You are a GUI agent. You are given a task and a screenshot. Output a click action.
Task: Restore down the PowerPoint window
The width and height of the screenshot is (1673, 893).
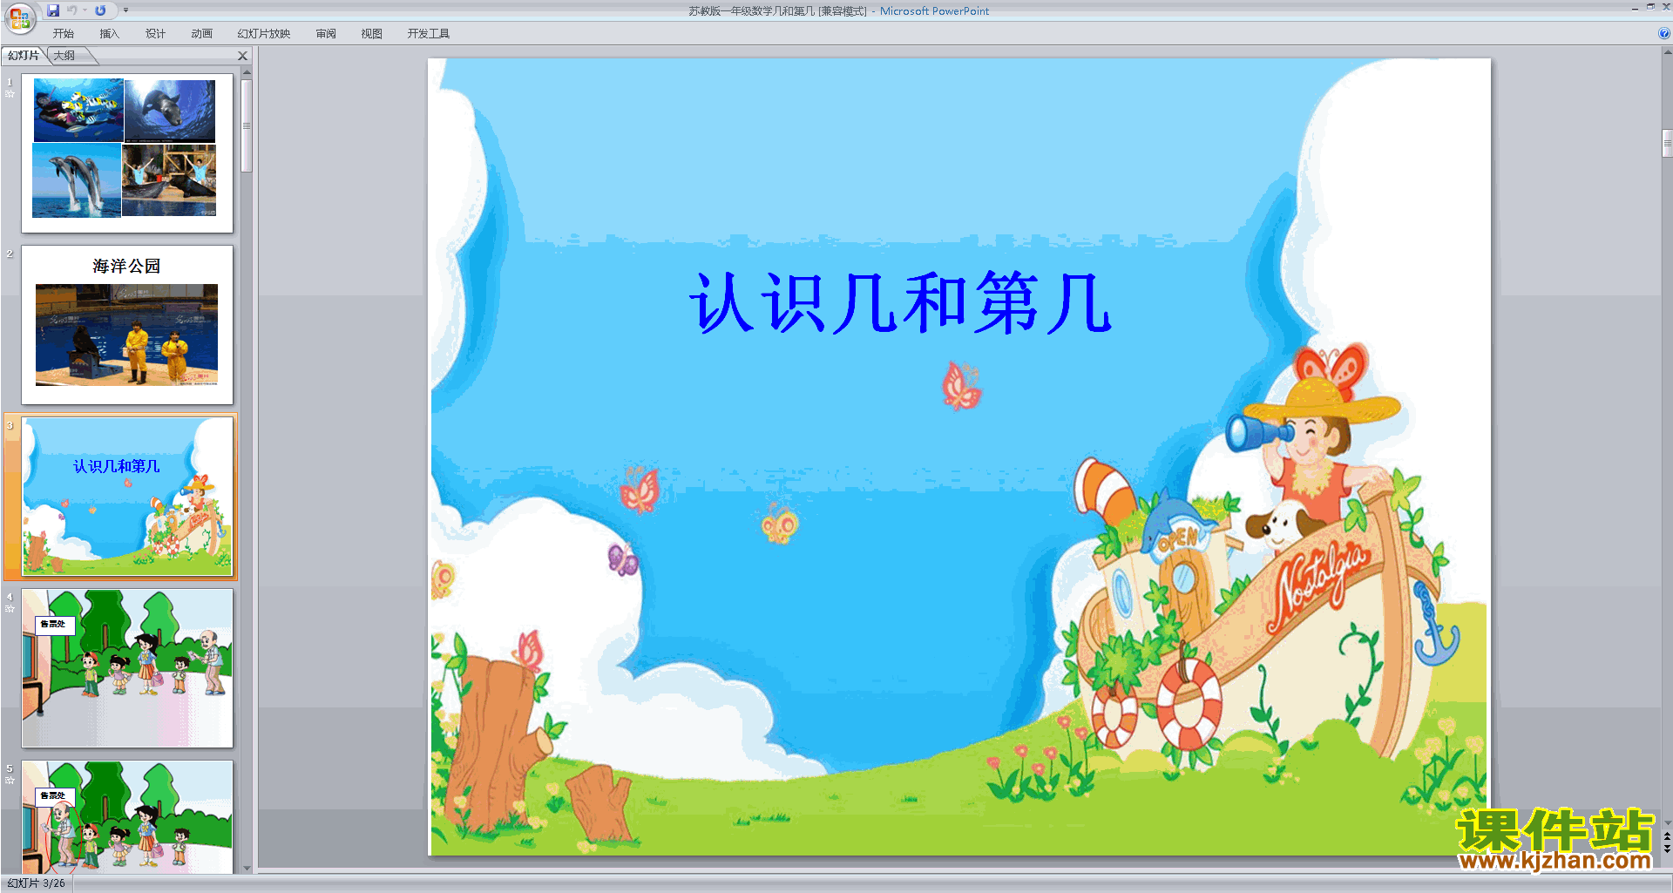click(x=1650, y=7)
